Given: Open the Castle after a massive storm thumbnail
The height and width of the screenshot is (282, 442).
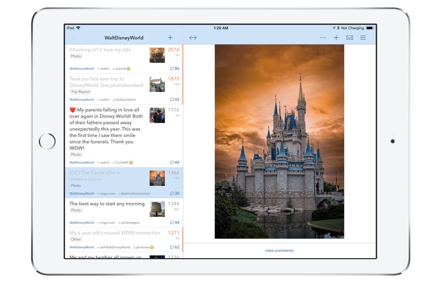Looking at the screenshot, I should [x=157, y=178].
